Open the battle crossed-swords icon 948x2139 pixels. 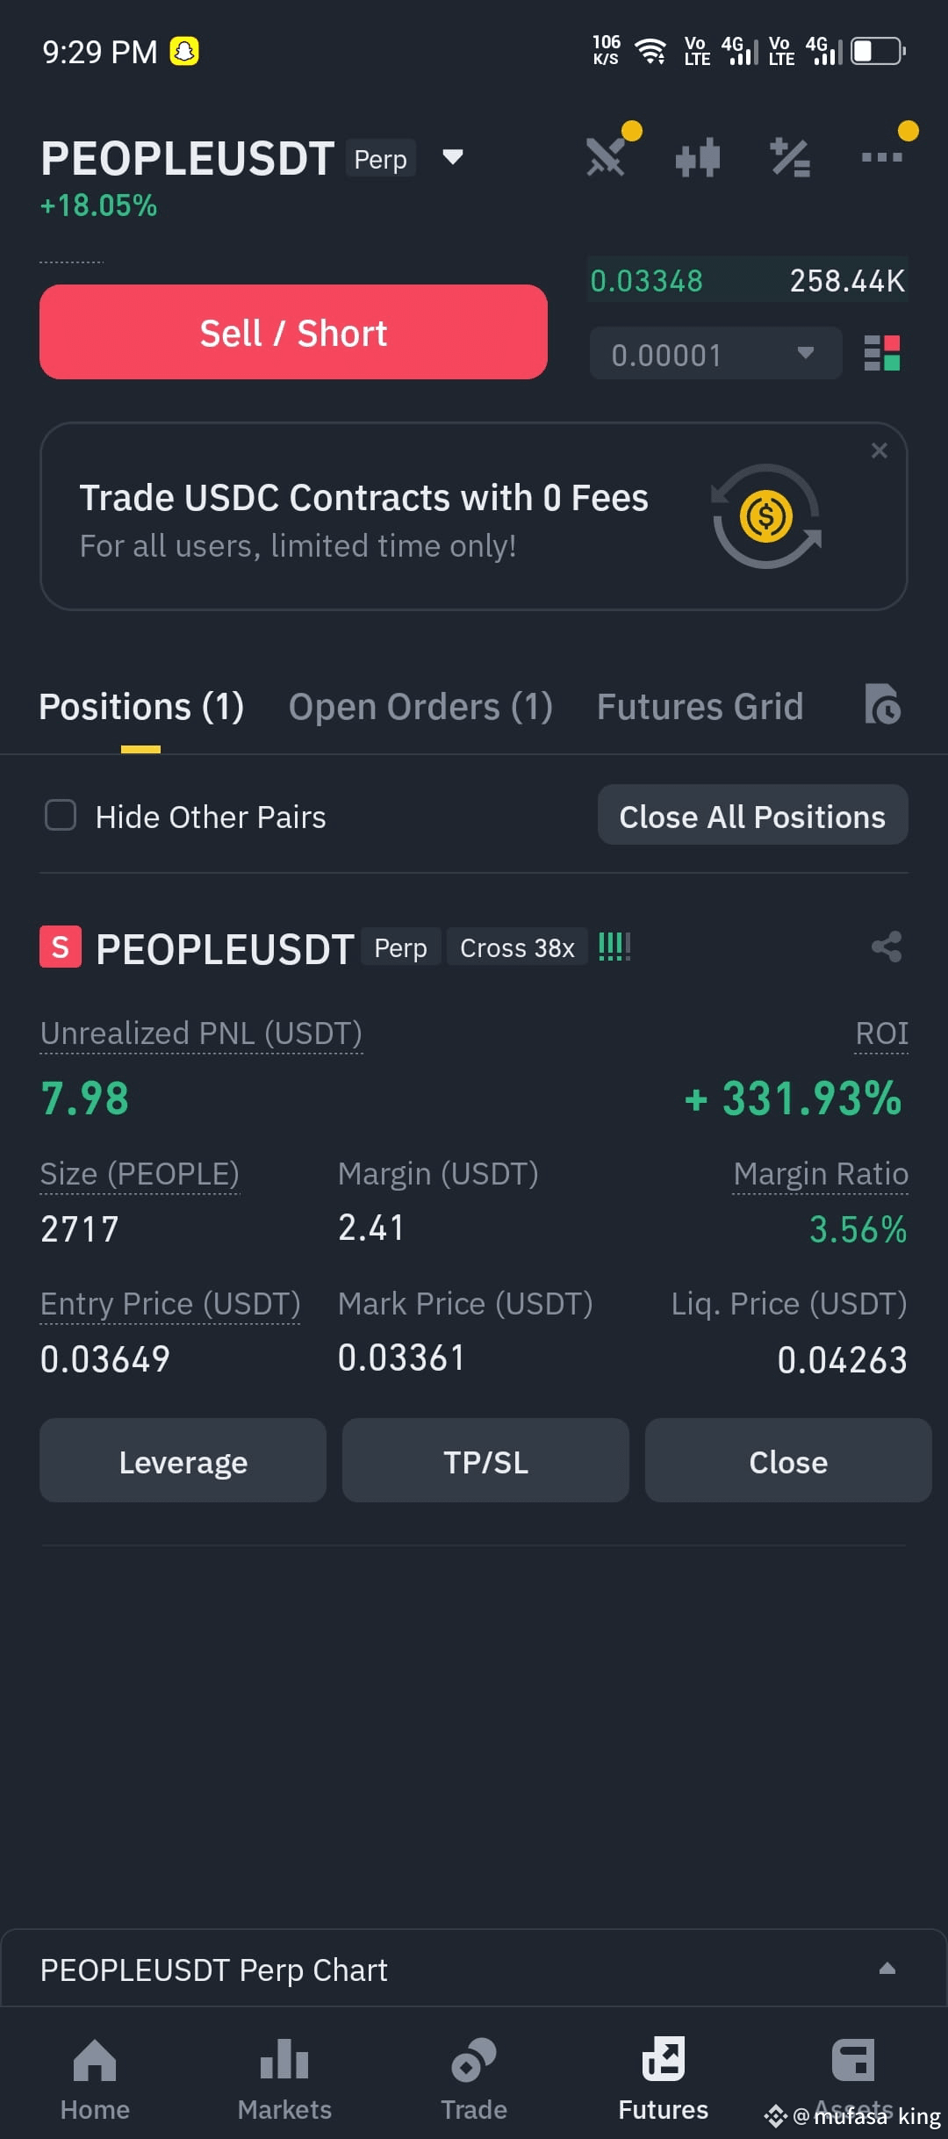tap(607, 157)
